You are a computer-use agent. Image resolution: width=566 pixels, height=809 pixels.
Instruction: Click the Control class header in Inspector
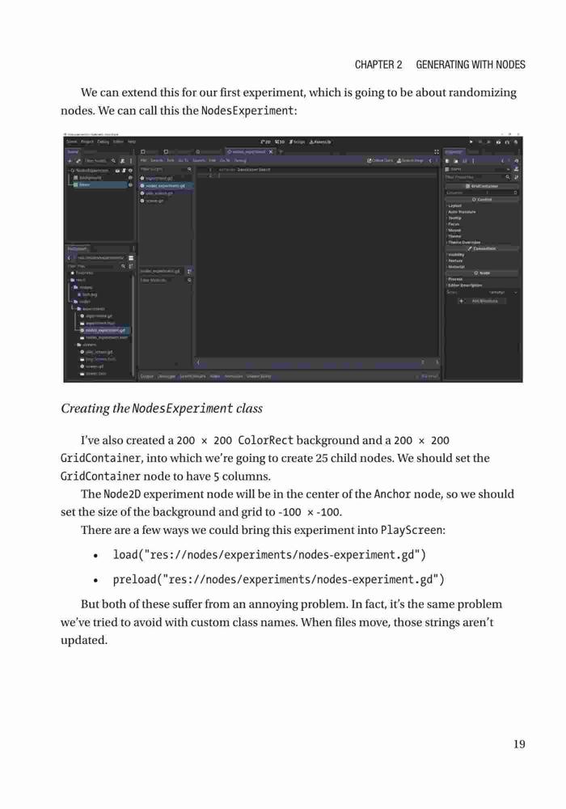pos(481,199)
